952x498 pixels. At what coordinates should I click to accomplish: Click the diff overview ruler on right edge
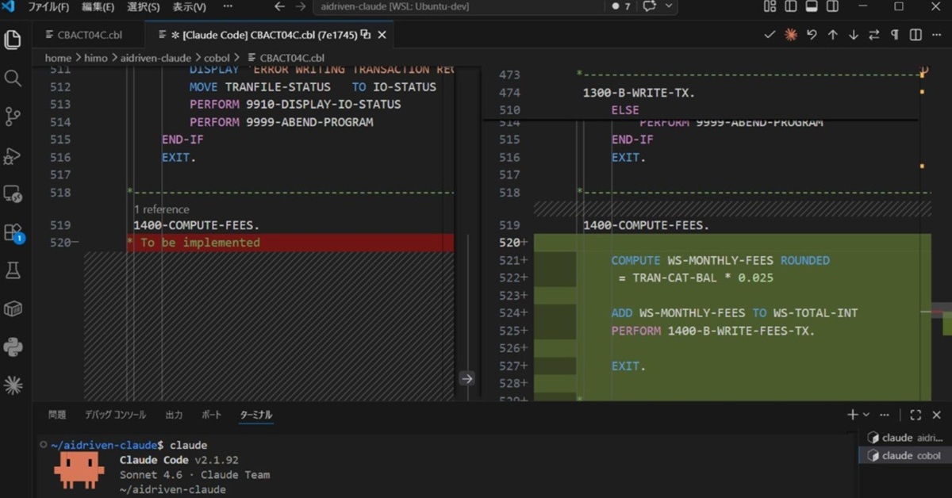(942, 235)
